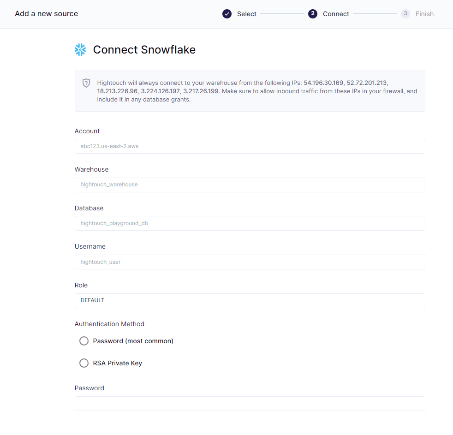Go back to the Select step
The width and height of the screenshot is (453, 435).
pos(246,14)
